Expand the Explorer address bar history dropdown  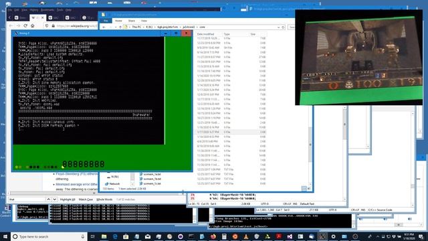click(x=278, y=27)
